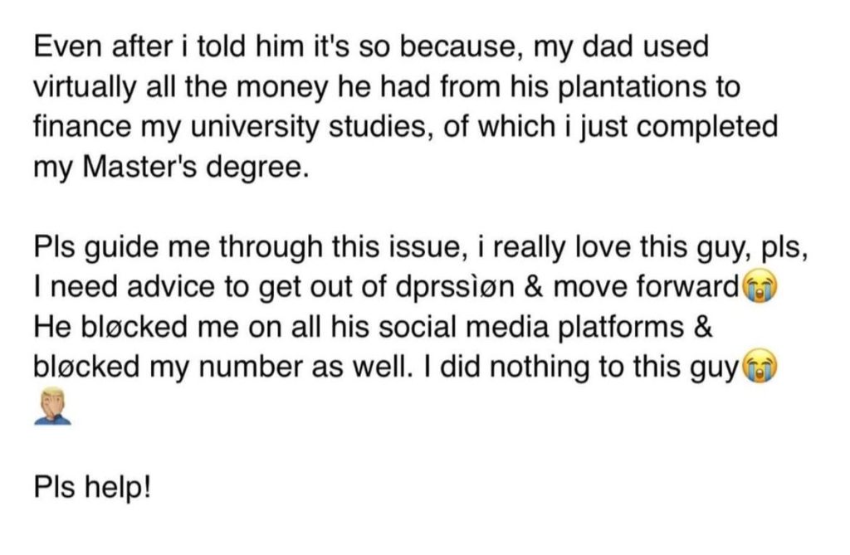
Task: Click the crying emoji after "this guy"
Action: coord(760,368)
